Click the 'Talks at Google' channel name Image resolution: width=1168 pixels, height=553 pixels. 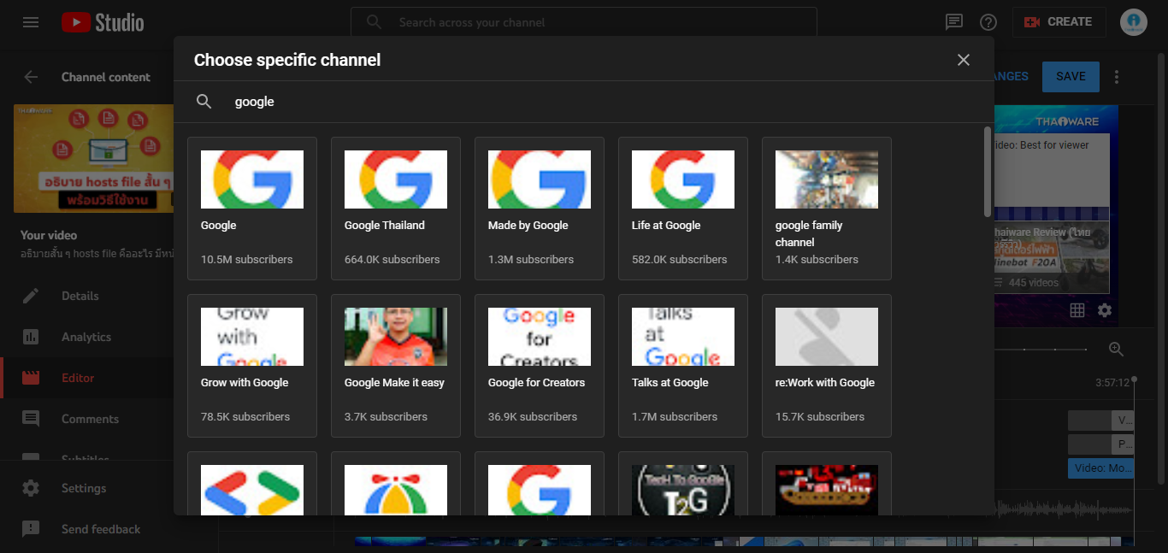670,383
